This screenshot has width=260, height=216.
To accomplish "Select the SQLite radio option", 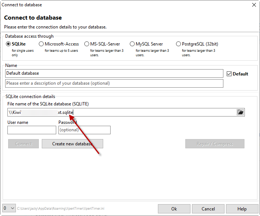I will (x=9, y=44).
